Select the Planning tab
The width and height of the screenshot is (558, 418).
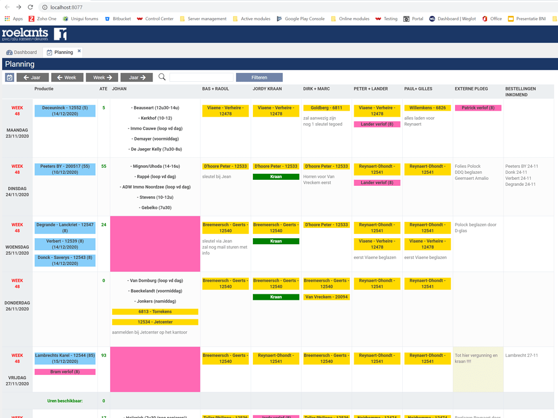[62, 52]
